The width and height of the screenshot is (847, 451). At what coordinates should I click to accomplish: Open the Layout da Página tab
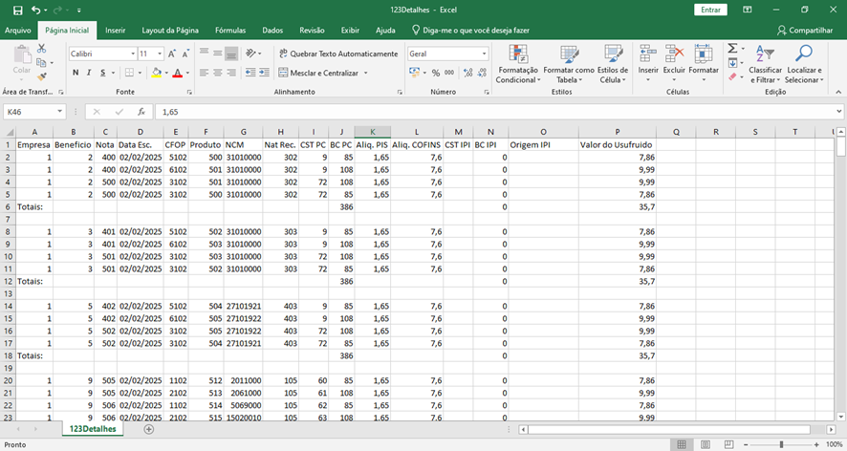170,30
